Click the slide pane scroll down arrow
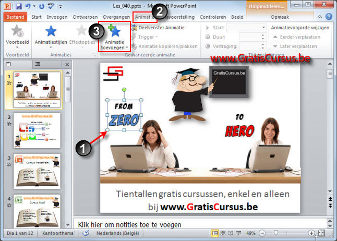Screen dimensions: 337x241 coord(68,225)
